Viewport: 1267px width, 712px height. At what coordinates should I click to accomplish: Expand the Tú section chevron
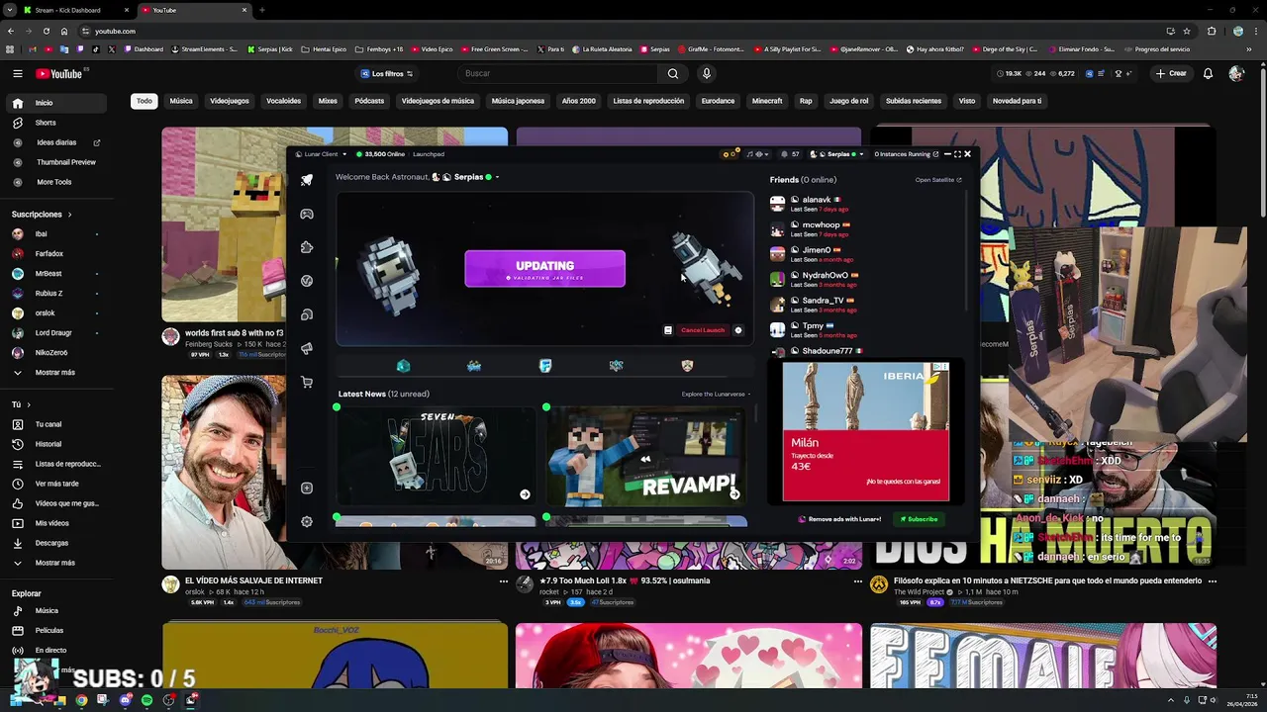pyautogui.click(x=29, y=404)
